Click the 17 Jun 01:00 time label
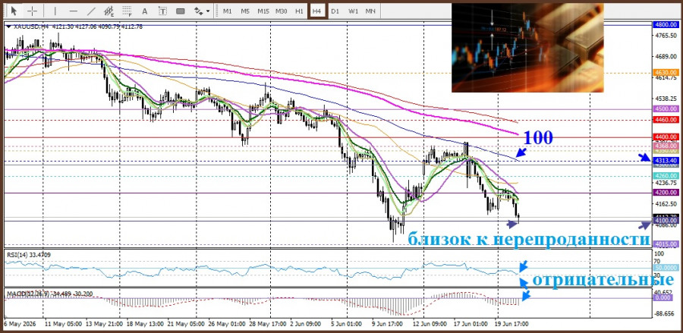The height and width of the screenshot is (333, 683). (469, 324)
